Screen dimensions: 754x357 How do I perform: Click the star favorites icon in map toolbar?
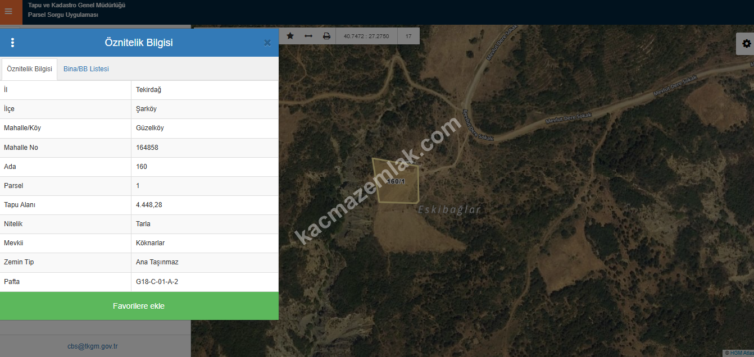(290, 36)
